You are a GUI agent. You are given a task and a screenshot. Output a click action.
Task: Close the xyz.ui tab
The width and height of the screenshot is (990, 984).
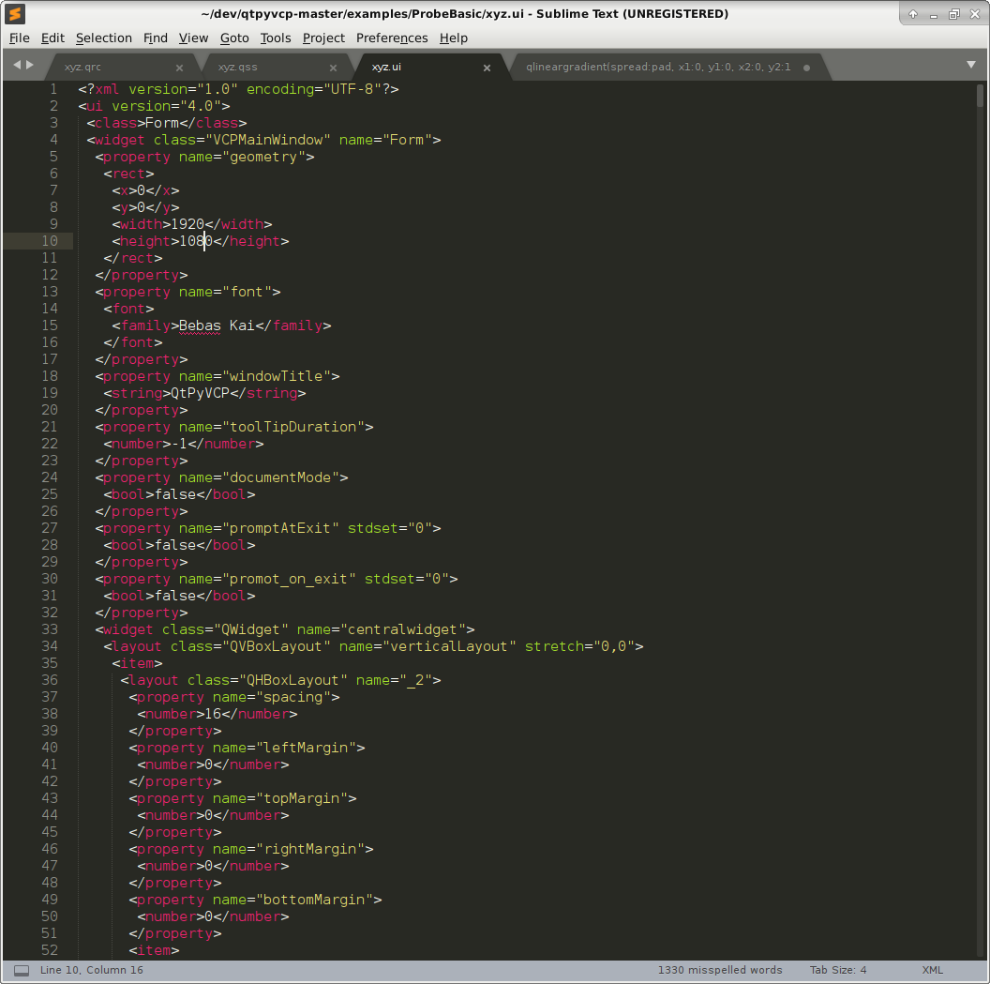point(487,68)
